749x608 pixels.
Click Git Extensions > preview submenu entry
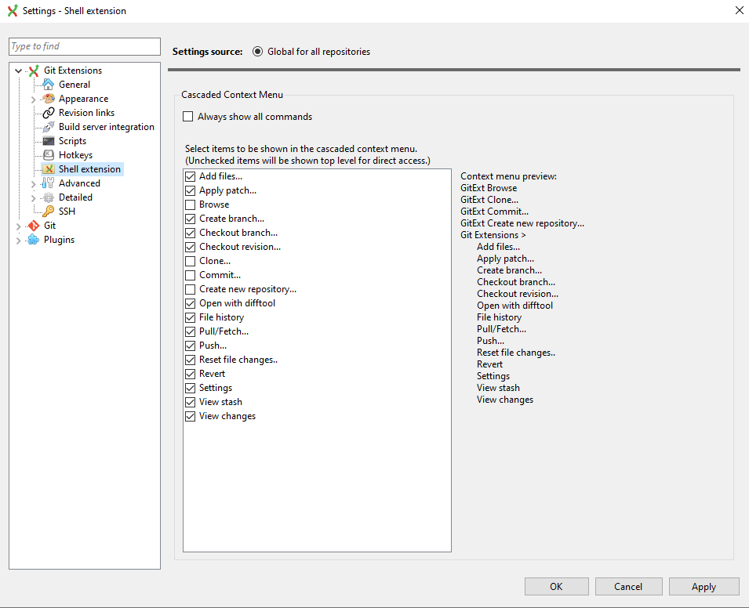point(493,235)
